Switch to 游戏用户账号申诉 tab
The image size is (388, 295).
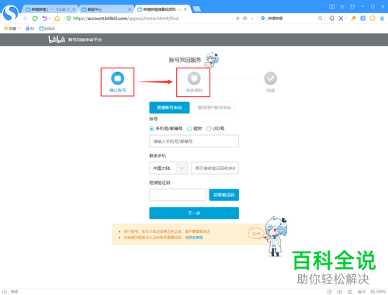[x=214, y=107]
